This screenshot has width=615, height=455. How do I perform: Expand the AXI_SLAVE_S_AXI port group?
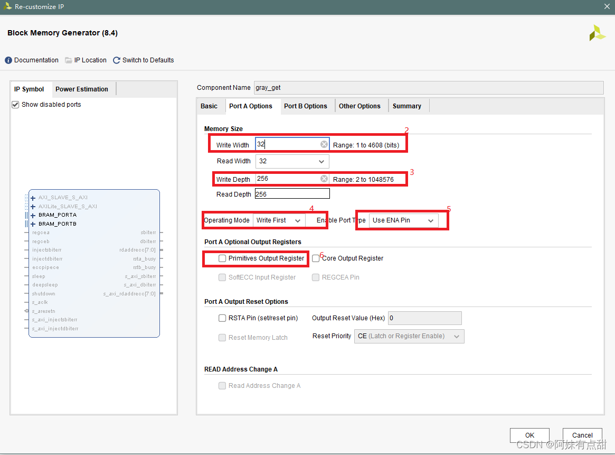[x=33, y=198]
